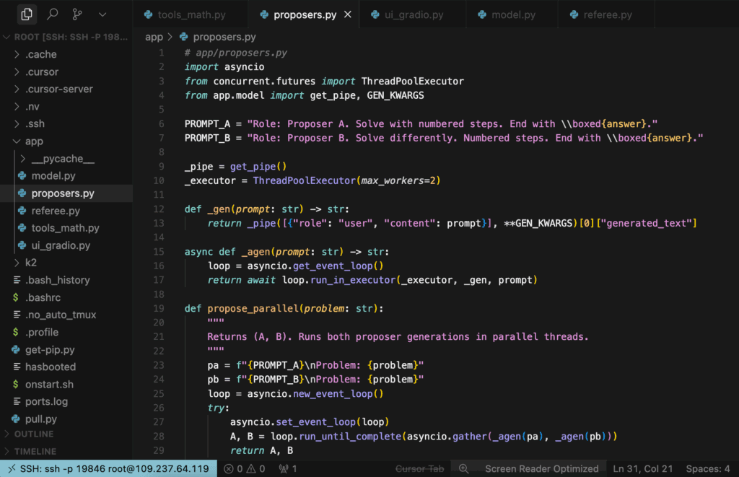739x477 pixels.
Task: Open the Source Control view
Action: [x=77, y=14]
